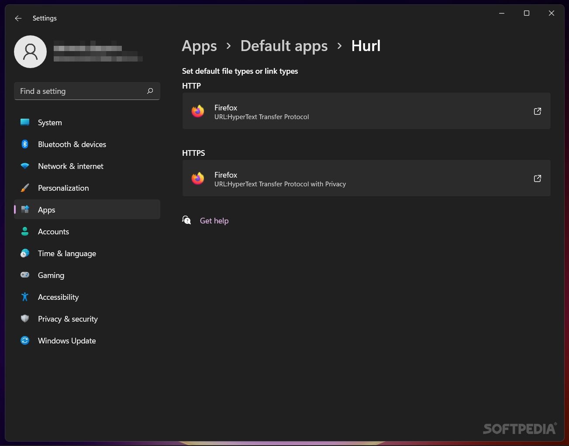Image resolution: width=569 pixels, height=446 pixels.
Task: Click the Accessibility figure icon
Action: [x=25, y=297]
